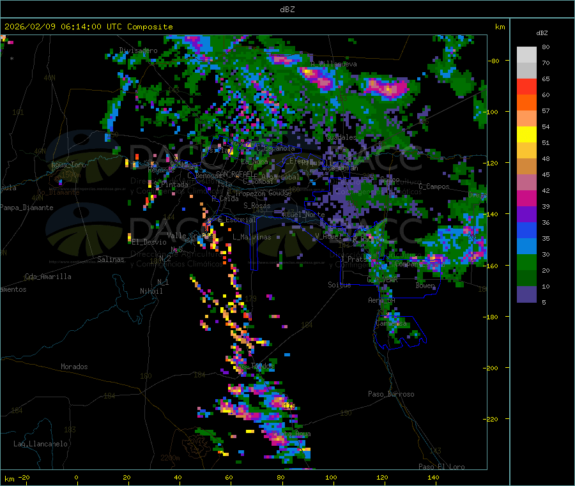Click the S_Rosas place label
Image resolution: width=575 pixels, height=486 pixels.
coord(257,206)
